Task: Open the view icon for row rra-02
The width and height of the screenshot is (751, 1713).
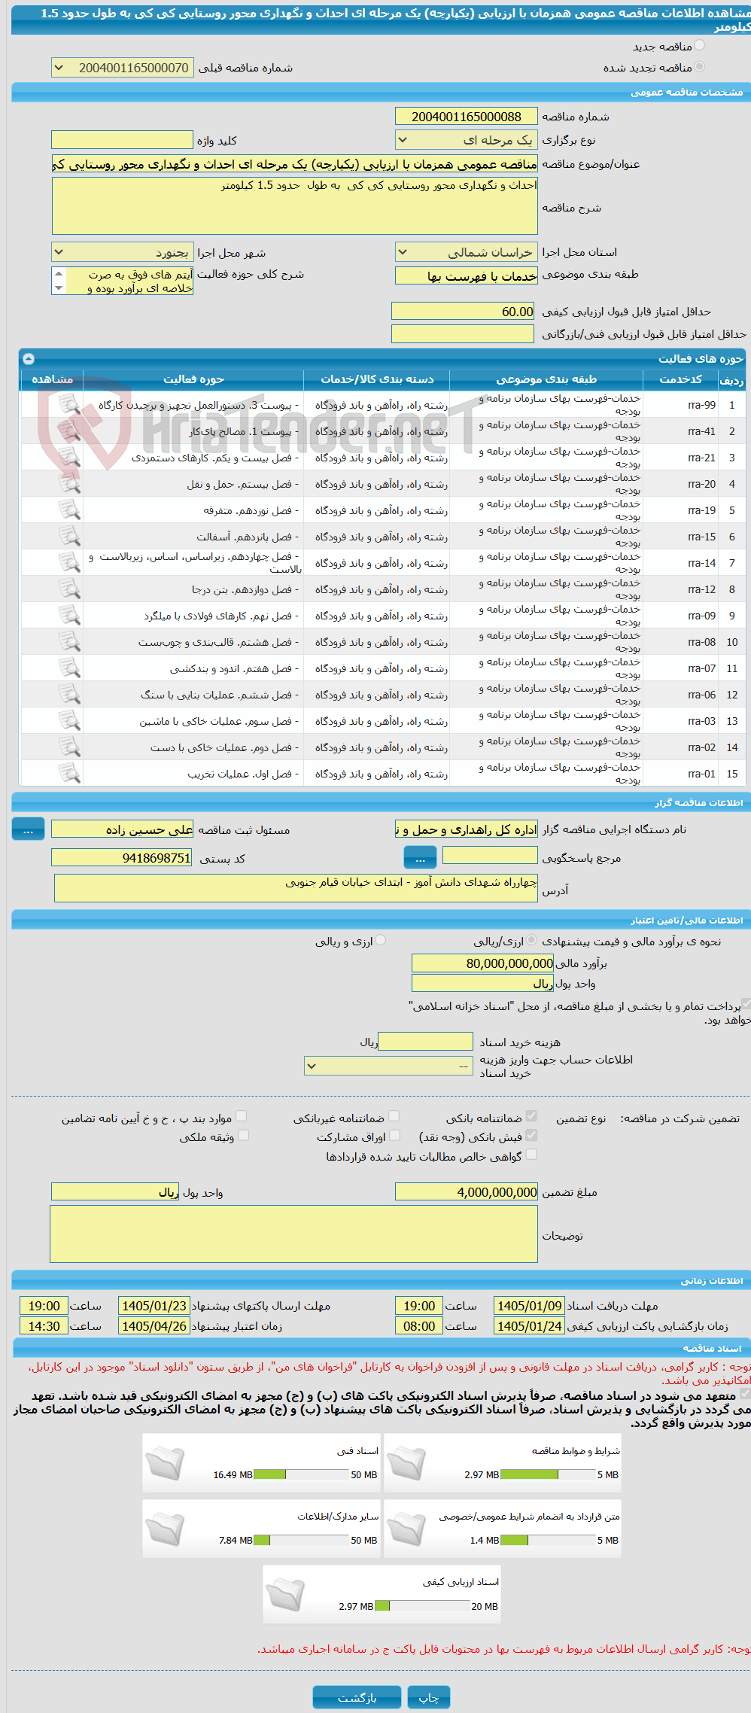Action: (69, 747)
